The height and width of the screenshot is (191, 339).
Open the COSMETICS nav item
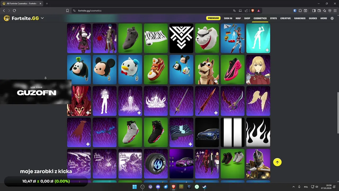[x=260, y=18]
